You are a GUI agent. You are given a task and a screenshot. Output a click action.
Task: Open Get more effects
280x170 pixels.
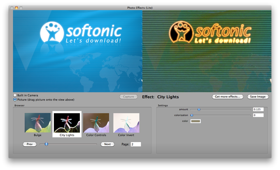point(227,96)
